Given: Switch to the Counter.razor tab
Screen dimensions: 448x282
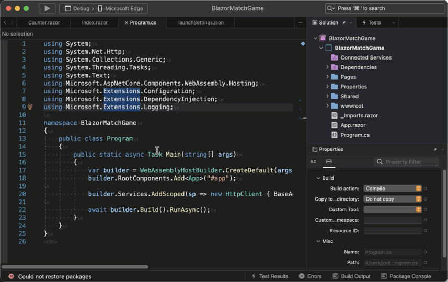Looking at the screenshot, I should [44, 23].
